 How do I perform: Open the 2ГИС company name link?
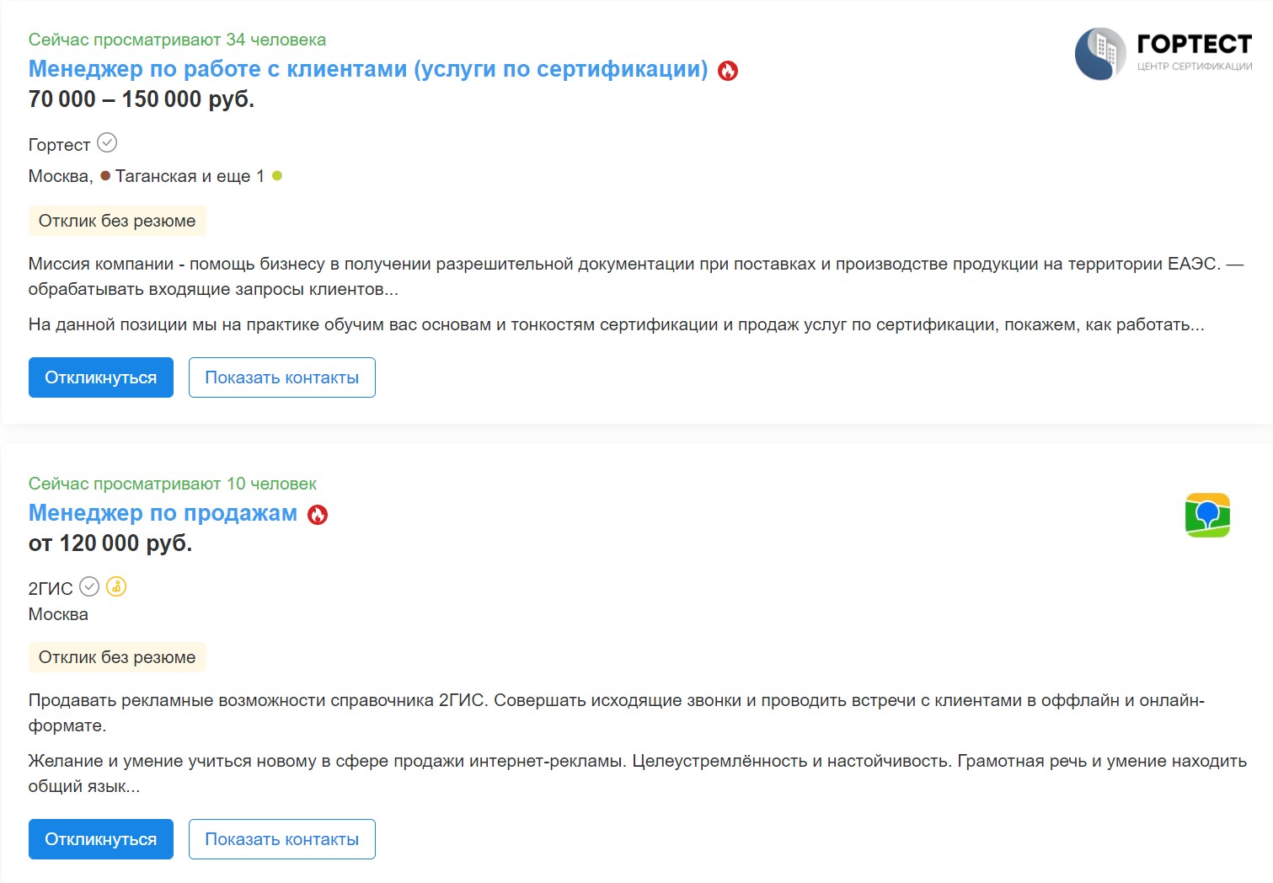click(51, 589)
